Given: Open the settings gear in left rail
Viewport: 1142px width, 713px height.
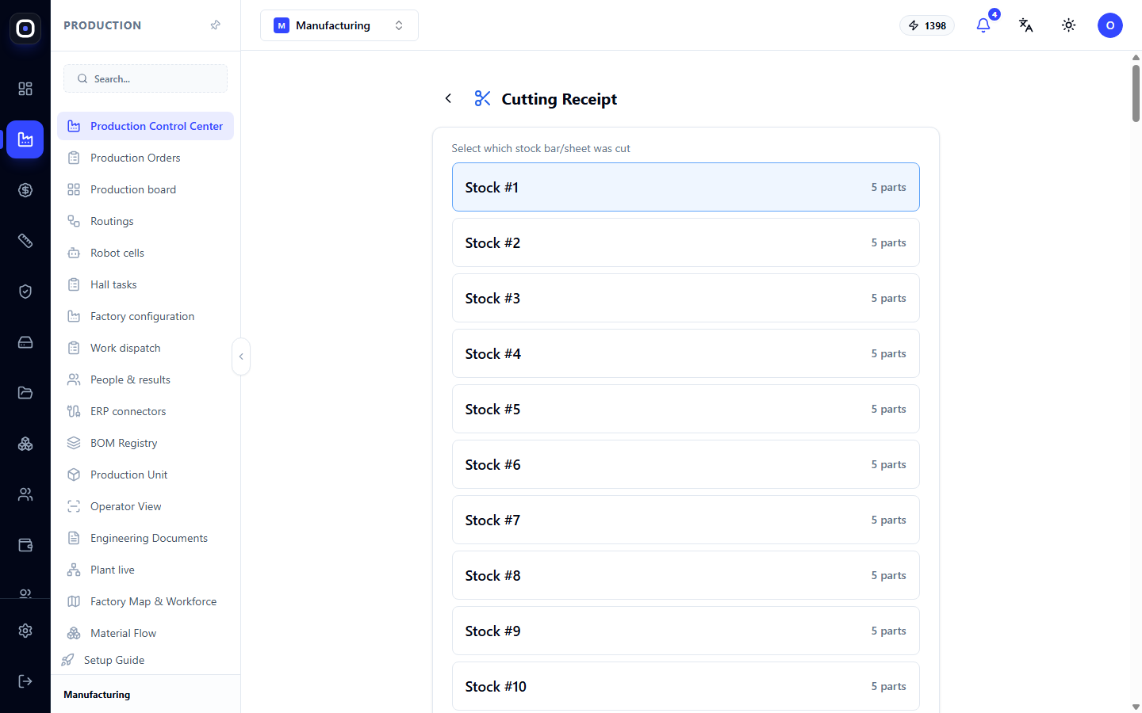Looking at the screenshot, I should 25,631.
